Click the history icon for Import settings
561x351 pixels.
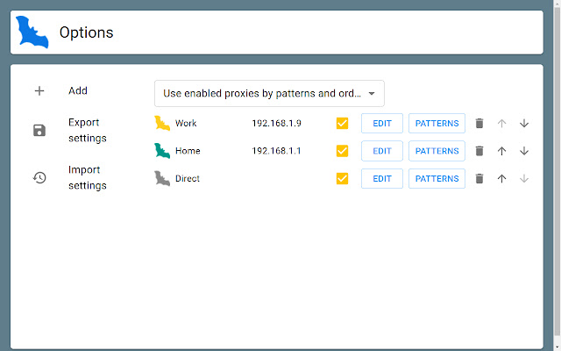[x=39, y=177]
